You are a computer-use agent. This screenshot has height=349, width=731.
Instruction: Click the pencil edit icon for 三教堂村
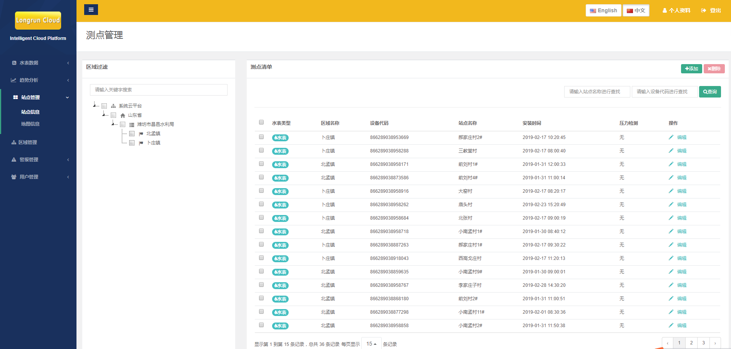click(x=671, y=151)
